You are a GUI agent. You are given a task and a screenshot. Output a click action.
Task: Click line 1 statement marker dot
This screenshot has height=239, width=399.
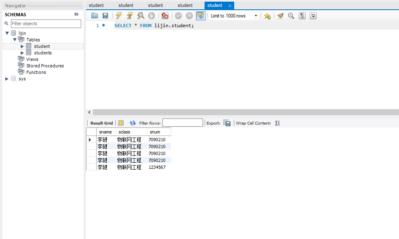[104, 25]
